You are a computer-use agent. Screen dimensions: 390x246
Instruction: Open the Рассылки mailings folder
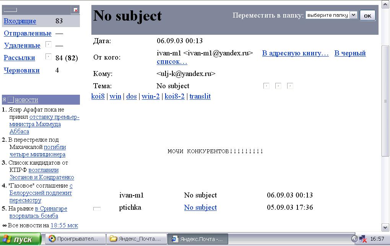click(x=19, y=58)
